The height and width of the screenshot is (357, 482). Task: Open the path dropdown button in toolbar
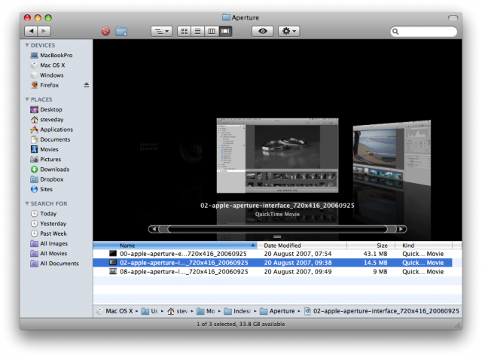pyautogui.click(x=161, y=32)
